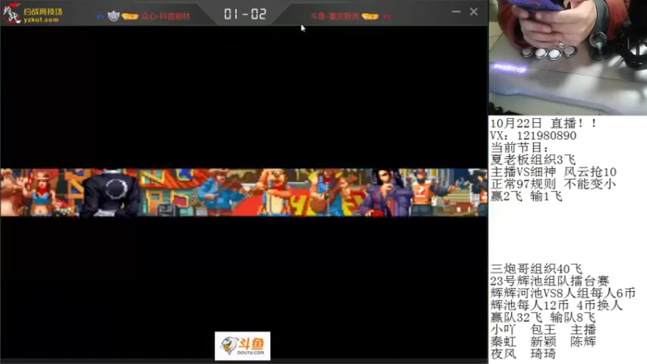The width and height of the screenshot is (647, 364).
Task: Click the Douyu fish logo
Action: pyautogui.click(x=243, y=346)
